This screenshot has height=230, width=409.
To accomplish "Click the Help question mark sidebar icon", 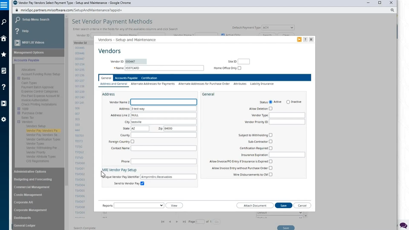I will pos(4,86).
